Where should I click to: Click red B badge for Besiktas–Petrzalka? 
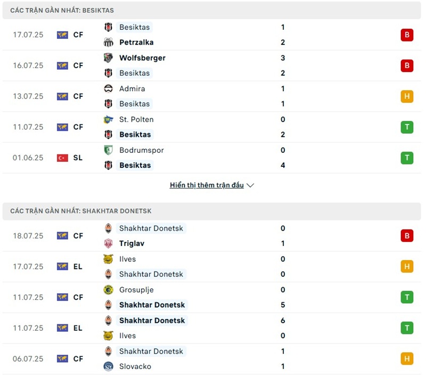(407, 35)
